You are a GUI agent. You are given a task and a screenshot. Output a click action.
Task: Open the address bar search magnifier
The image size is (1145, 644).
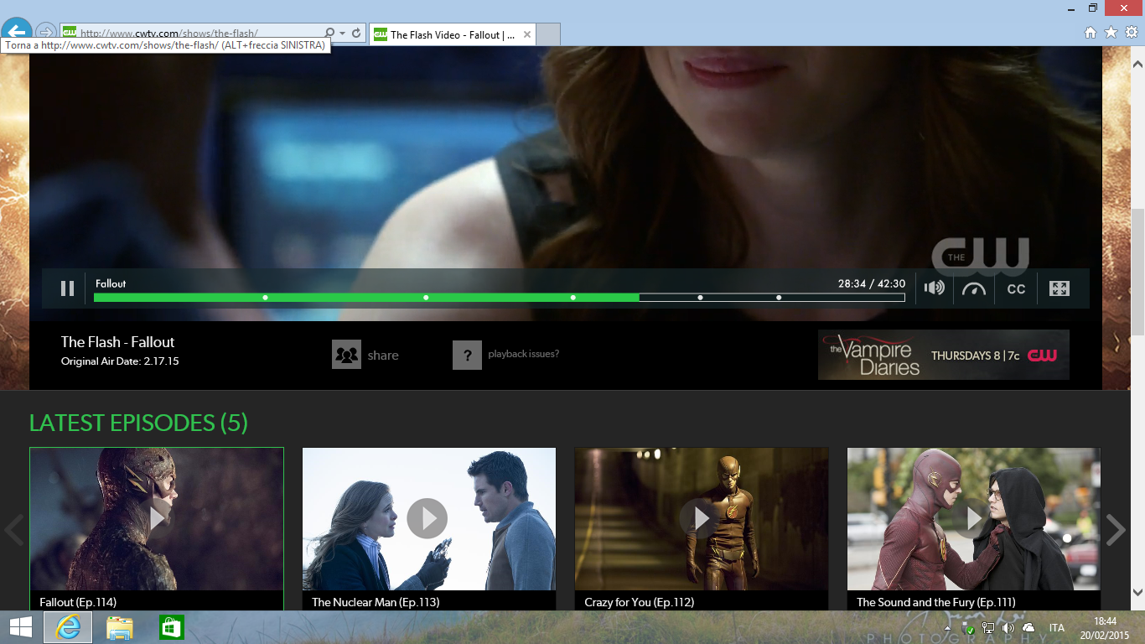329,34
